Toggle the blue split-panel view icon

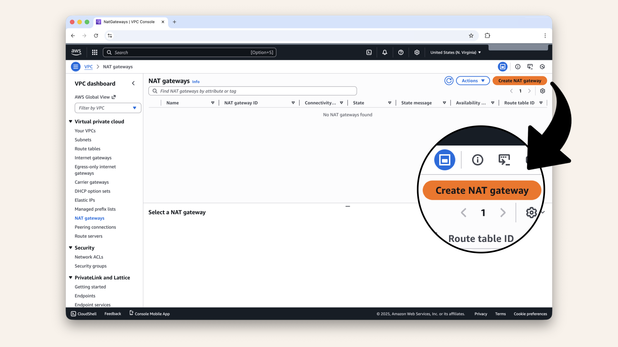click(x=503, y=67)
